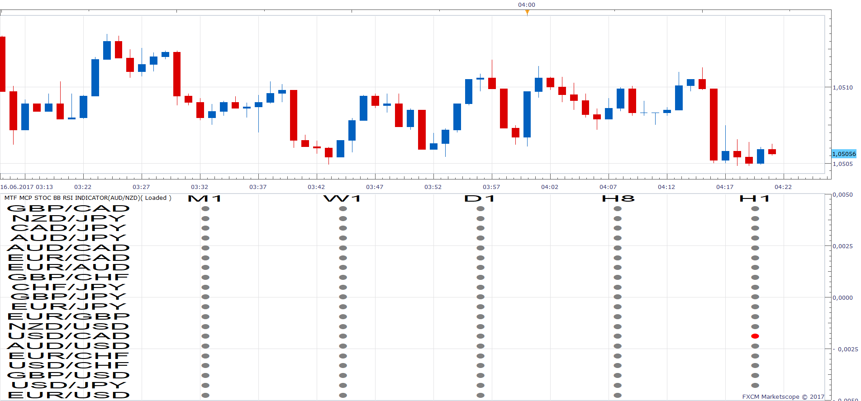The height and width of the screenshot is (401, 861).
Task: Click the GBP/CAD H1 indicator dot
Action: coord(755,209)
